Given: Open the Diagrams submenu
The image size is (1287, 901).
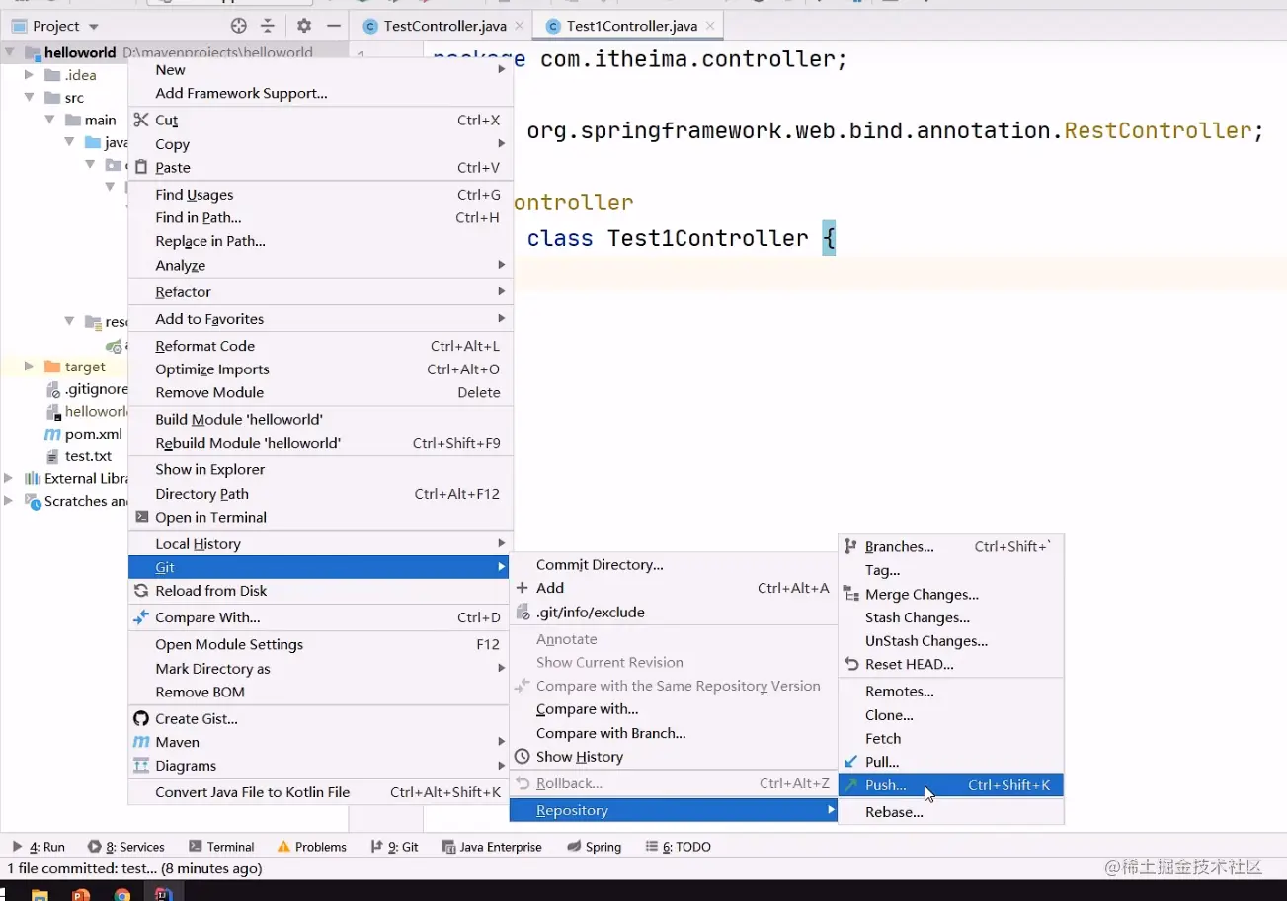Looking at the screenshot, I should coord(321,766).
